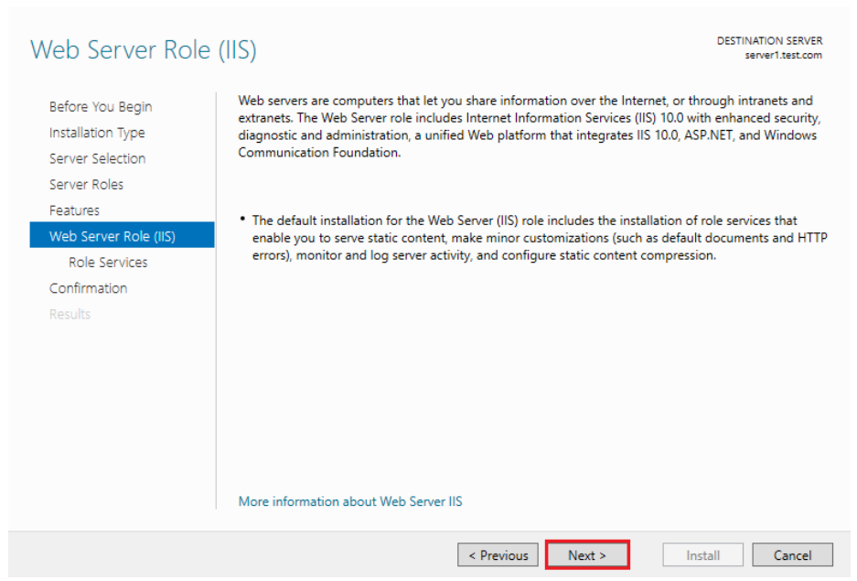The height and width of the screenshot is (581, 857).
Task: Open the Installation Type step
Action: click(x=97, y=133)
